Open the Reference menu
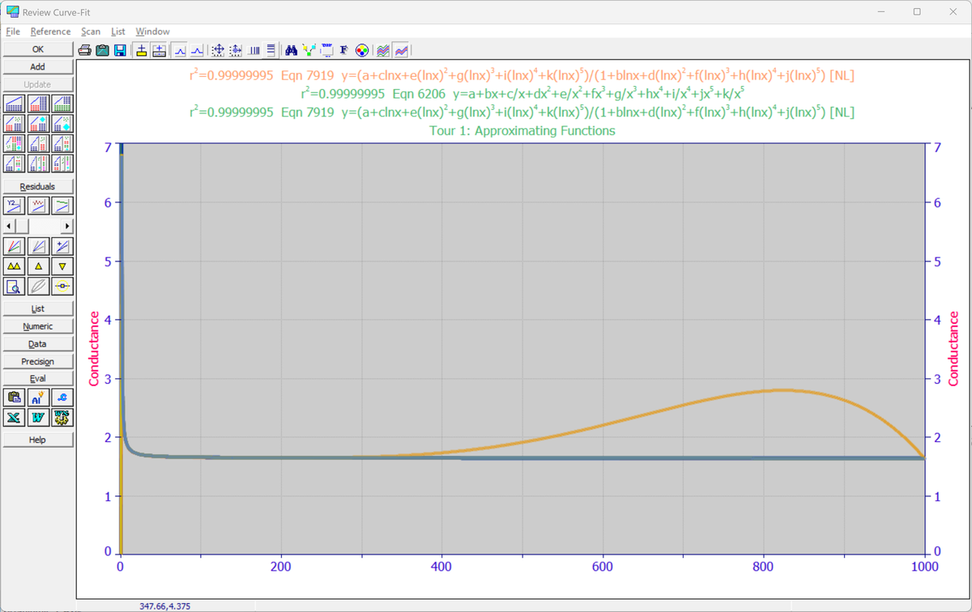972x612 pixels. (50, 32)
